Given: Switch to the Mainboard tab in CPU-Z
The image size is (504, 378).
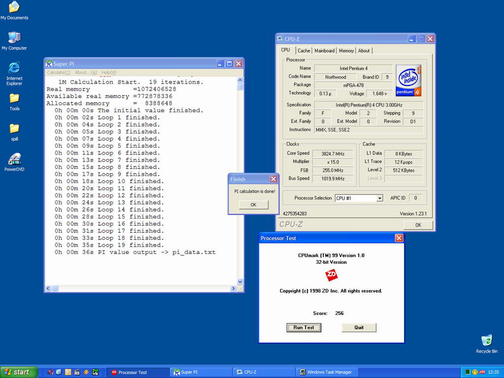Looking at the screenshot, I should 324,51.
